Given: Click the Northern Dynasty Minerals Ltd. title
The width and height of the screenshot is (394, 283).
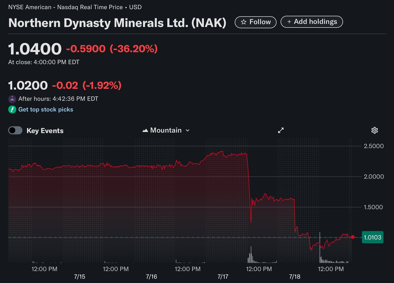Looking at the screenshot, I should (x=117, y=23).
